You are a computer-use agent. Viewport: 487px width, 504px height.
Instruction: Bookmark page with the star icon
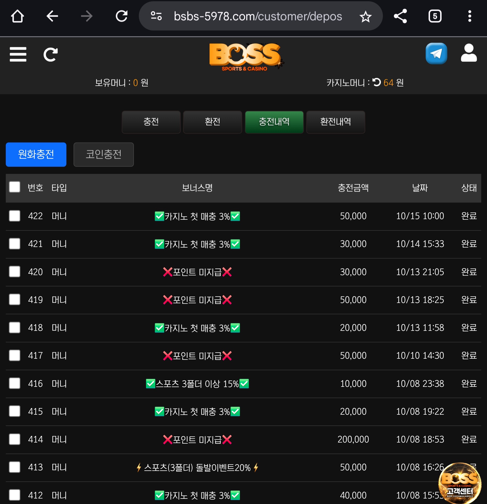(365, 17)
